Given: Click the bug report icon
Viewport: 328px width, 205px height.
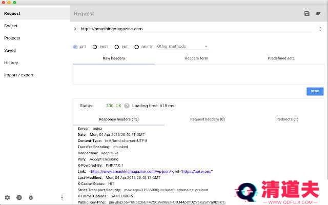Looking at the screenshot, I should [x=31, y=197].
